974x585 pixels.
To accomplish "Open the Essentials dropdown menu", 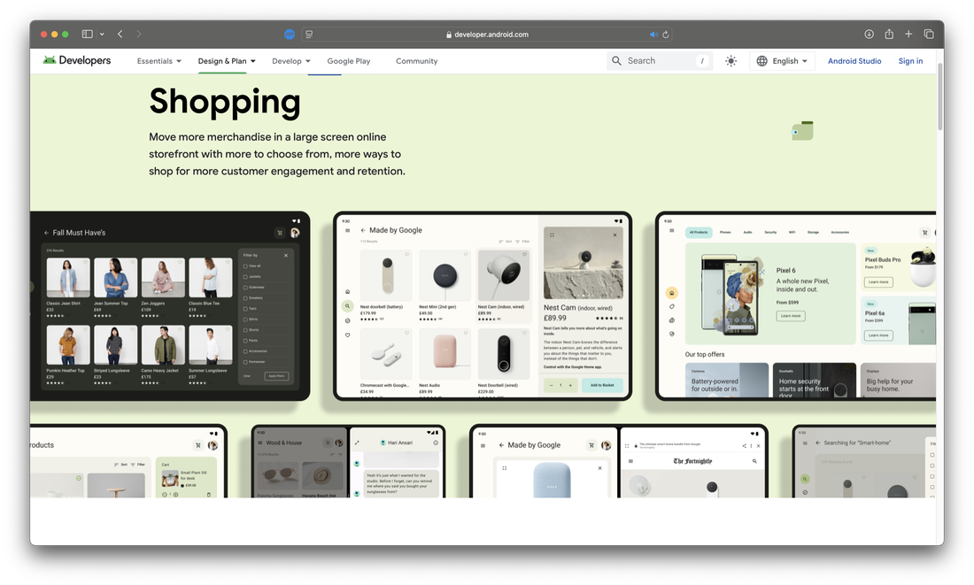I will click(159, 61).
